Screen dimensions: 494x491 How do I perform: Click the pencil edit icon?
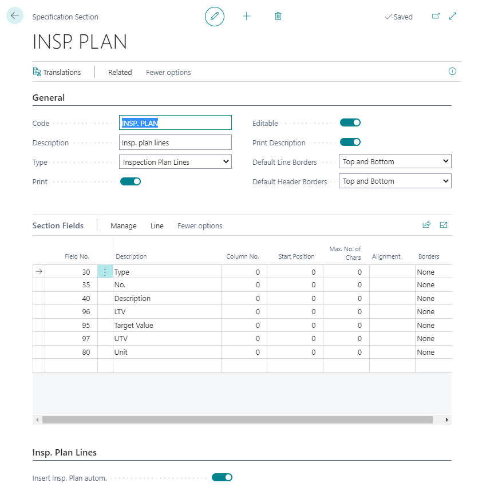215,17
